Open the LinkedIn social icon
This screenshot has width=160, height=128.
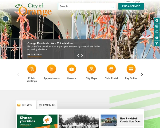click(x=157, y=32)
